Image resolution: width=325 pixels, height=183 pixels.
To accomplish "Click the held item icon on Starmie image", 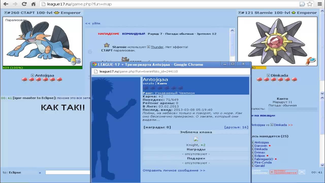I will [311, 60].
